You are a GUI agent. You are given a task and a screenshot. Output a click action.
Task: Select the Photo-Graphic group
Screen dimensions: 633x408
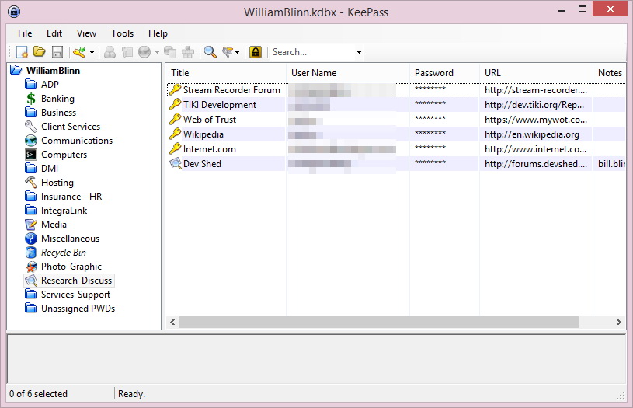[71, 267]
